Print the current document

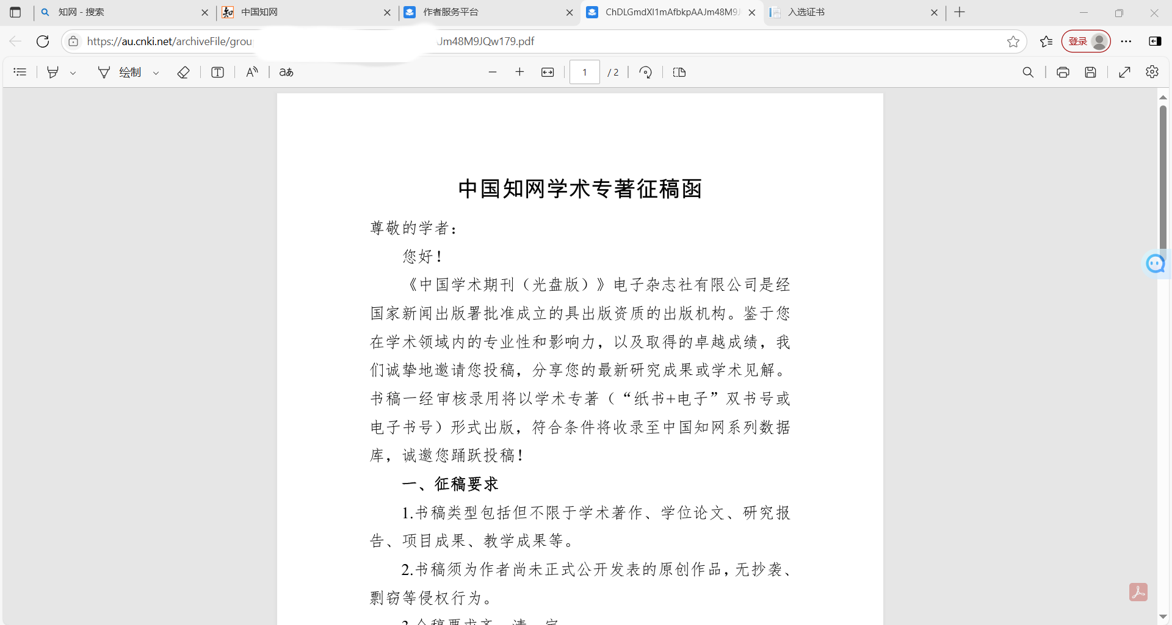tap(1063, 72)
